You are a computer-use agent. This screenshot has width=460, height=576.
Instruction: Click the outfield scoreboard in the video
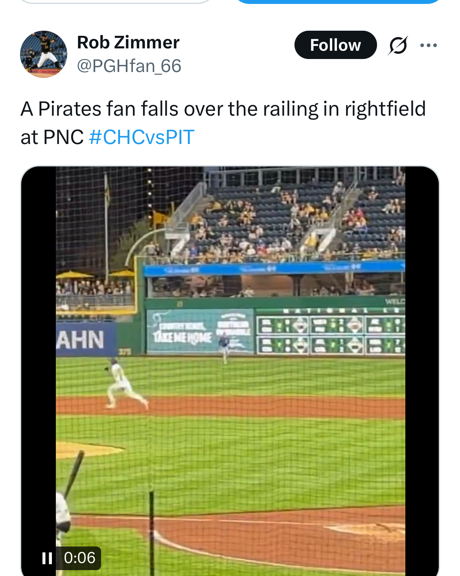(x=330, y=331)
